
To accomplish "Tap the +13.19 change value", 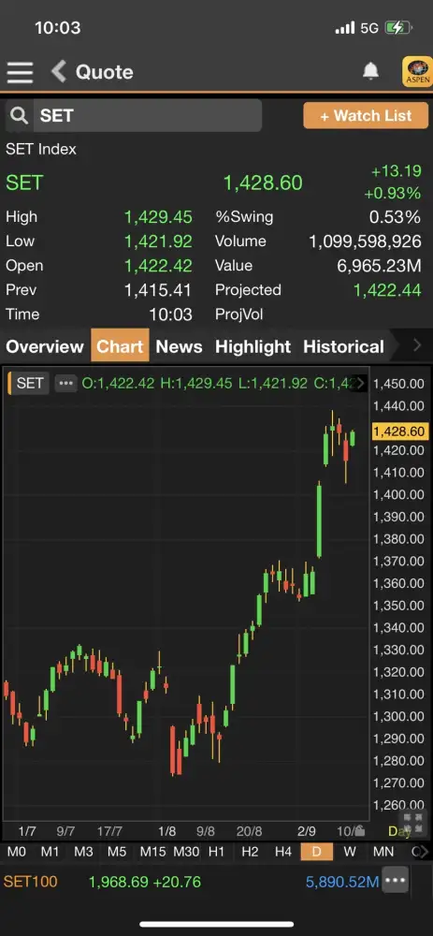I will pyautogui.click(x=396, y=172).
